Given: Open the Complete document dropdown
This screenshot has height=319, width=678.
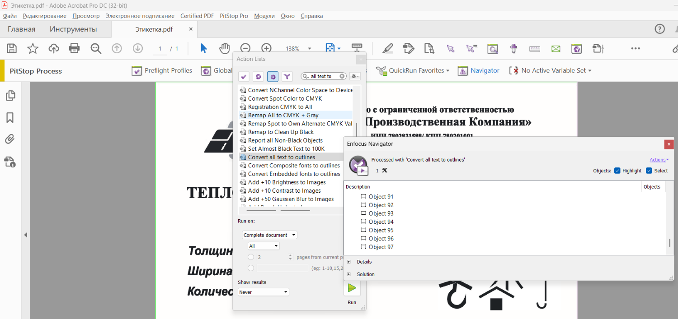Looking at the screenshot, I should (270, 235).
